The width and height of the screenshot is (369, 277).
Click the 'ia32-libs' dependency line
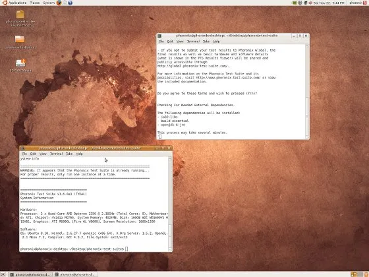point(168,117)
